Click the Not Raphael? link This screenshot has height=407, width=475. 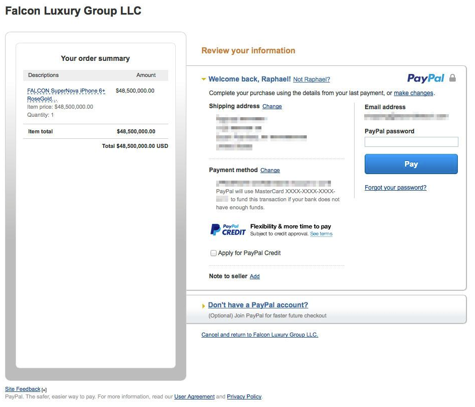point(311,79)
